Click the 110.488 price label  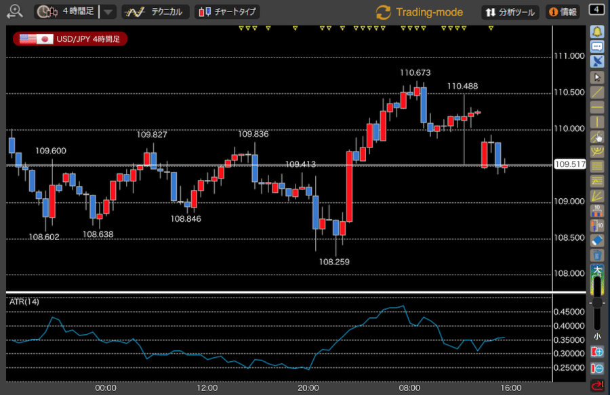pos(462,86)
